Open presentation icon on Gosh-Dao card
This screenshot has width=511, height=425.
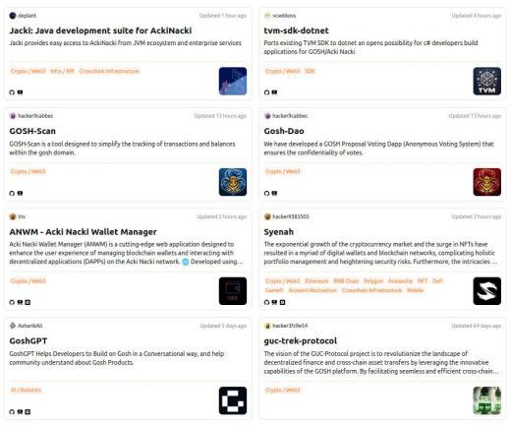tap(274, 193)
